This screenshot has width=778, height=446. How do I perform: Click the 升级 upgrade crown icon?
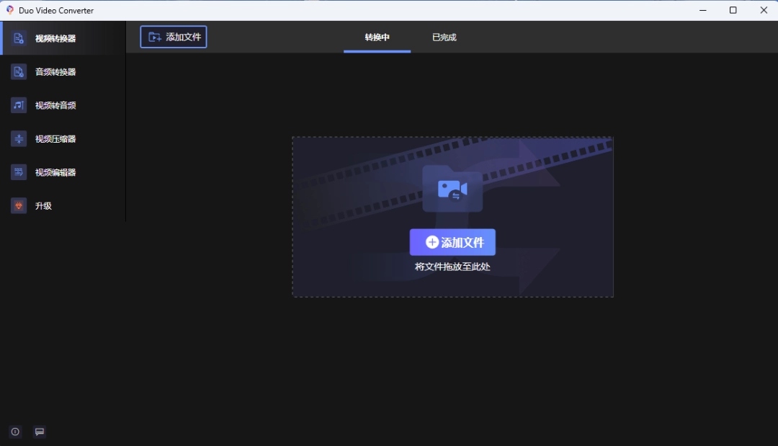19,206
